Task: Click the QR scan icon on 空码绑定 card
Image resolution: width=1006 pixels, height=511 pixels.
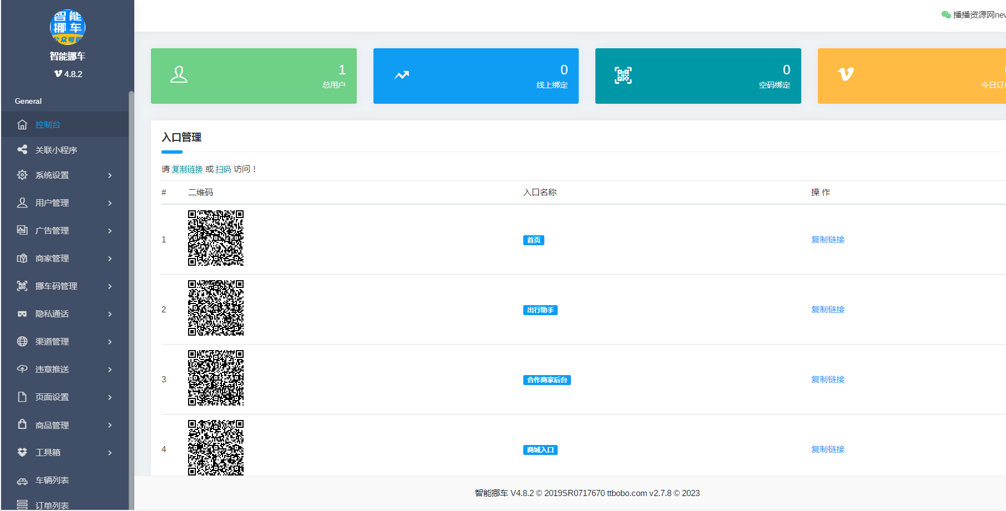Action: [623, 75]
